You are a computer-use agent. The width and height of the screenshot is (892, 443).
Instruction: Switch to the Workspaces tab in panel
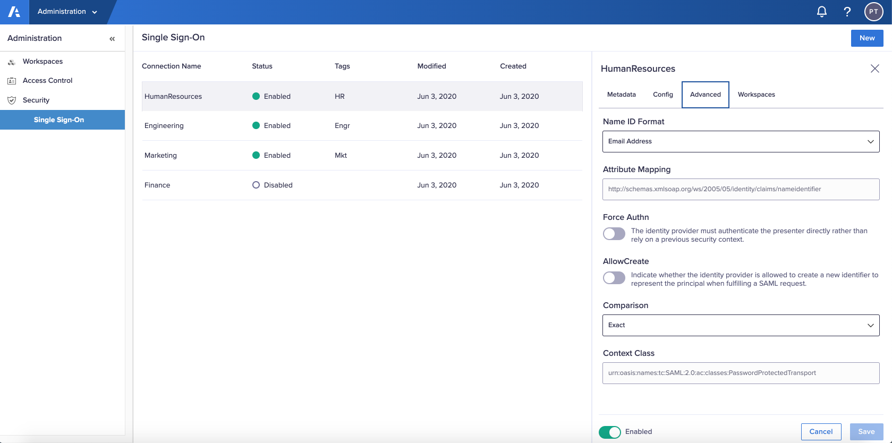pos(757,95)
